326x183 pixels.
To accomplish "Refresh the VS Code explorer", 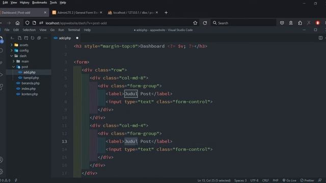I will coord(33,38).
